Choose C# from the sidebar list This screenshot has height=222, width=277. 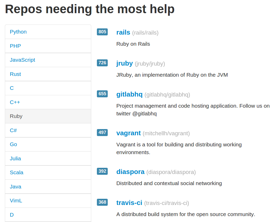click(48, 130)
